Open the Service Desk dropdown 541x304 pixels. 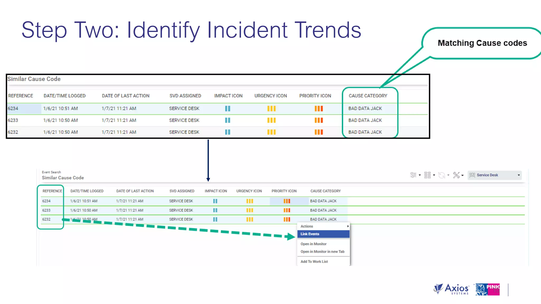[519, 175]
